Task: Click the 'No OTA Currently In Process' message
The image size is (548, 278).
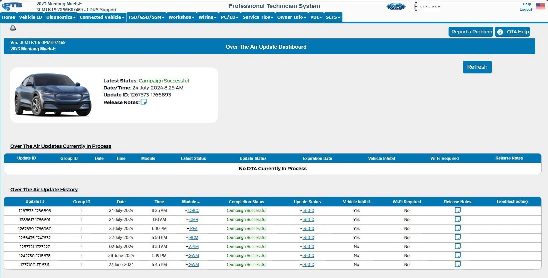Action: [273, 169]
